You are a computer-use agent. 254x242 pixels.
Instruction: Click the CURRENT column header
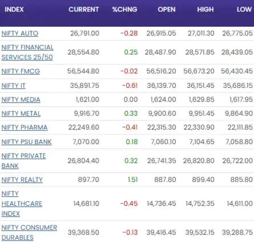point(83,9)
